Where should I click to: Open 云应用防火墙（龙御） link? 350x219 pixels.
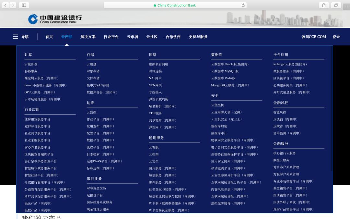coord(227,112)
